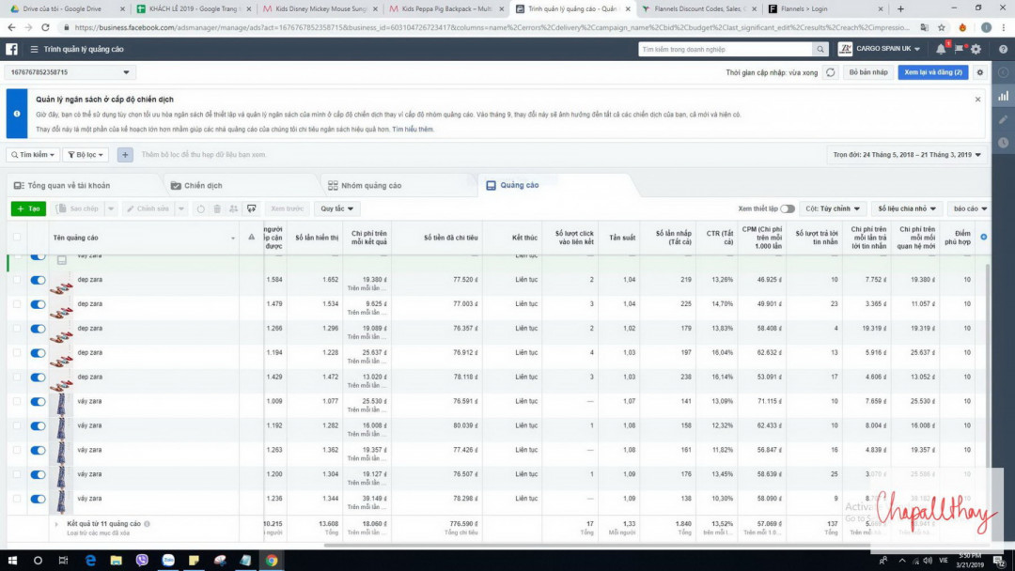Expand the Kết quả từ 11 quảng cáo summary row
Image resolution: width=1015 pixels, height=571 pixels.
pos(56,524)
